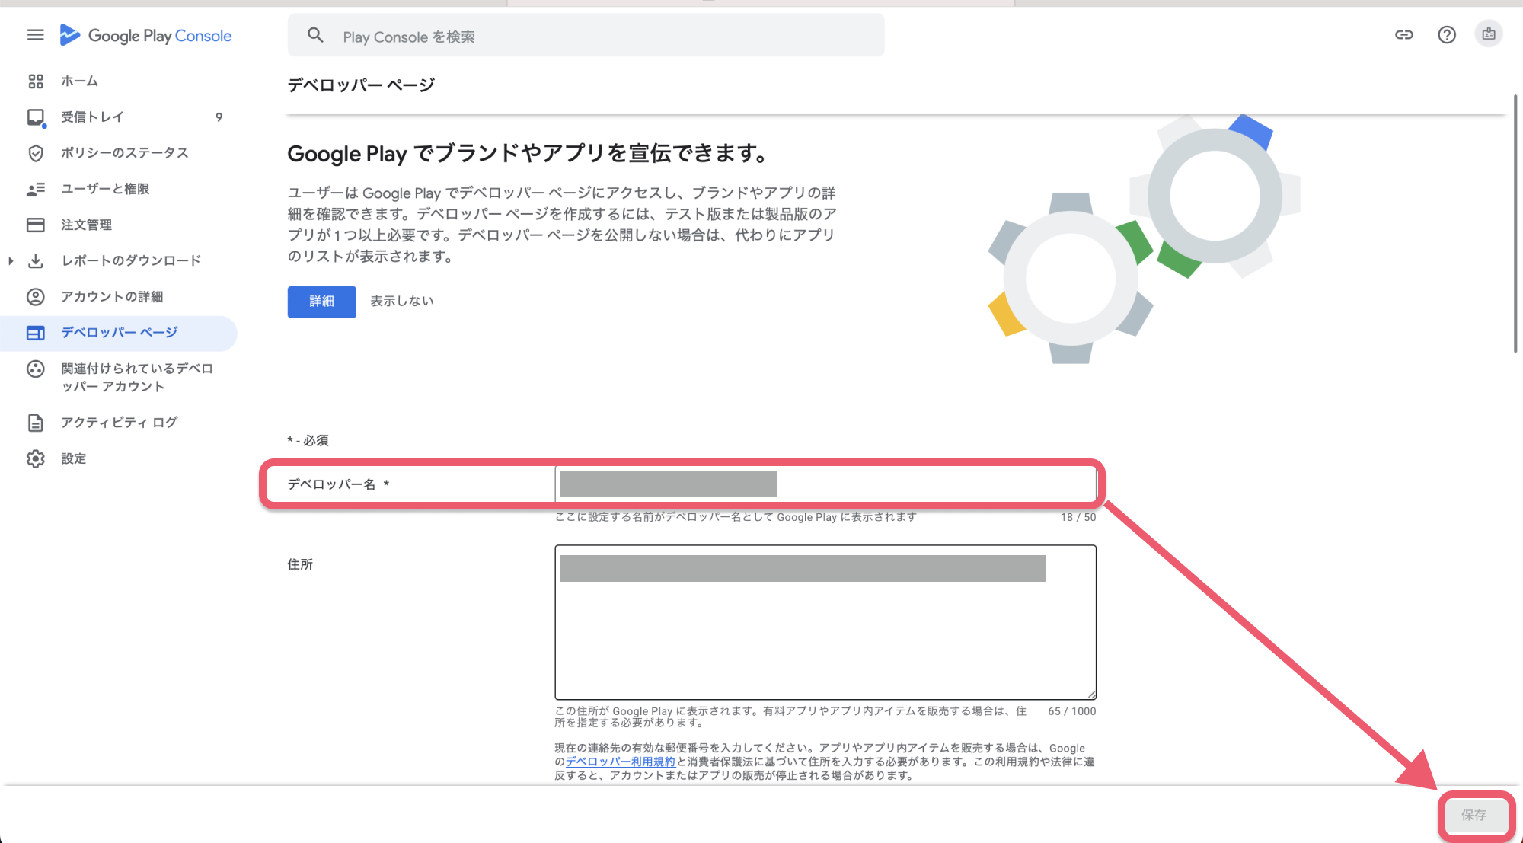Click the address textarea resize handle
Viewport: 1523px width, 843px height.
tap(1090, 694)
